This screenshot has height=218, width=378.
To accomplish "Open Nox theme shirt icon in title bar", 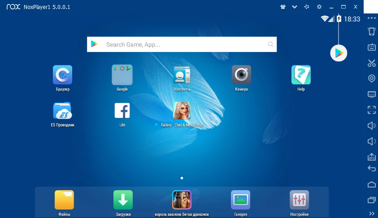I will [283, 7].
